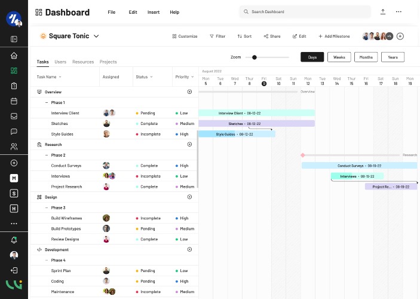
Task: Switch to the Projects tab
Action: click(108, 62)
